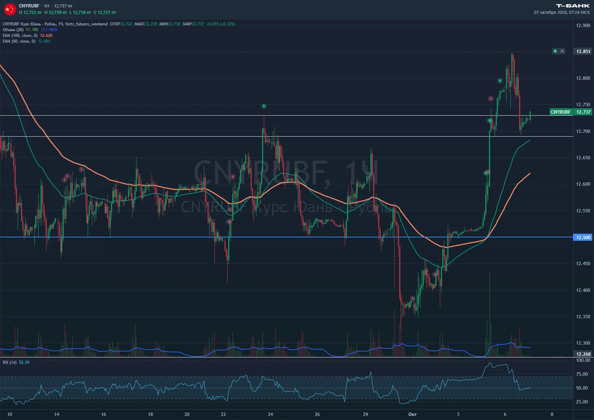Screen dimensions: 594x420
Task: Click the 'МАКС 12.739' high value
Action: (146, 24)
